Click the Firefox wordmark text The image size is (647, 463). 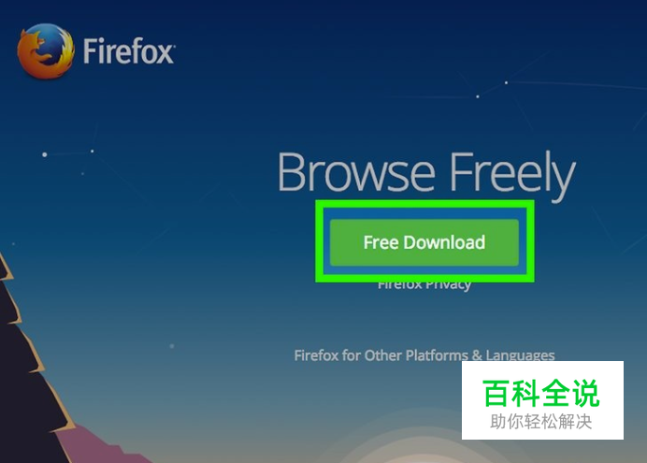pos(128,51)
